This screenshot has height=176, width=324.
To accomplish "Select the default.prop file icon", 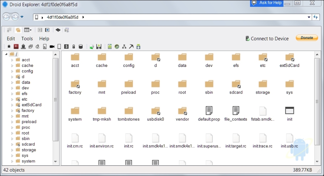I will point(209,111).
